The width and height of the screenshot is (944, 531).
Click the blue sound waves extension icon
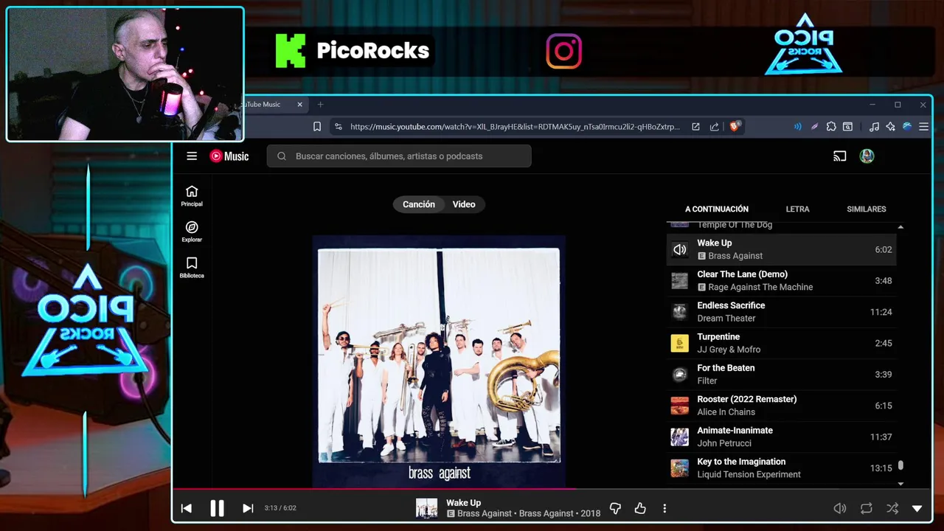[797, 127]
